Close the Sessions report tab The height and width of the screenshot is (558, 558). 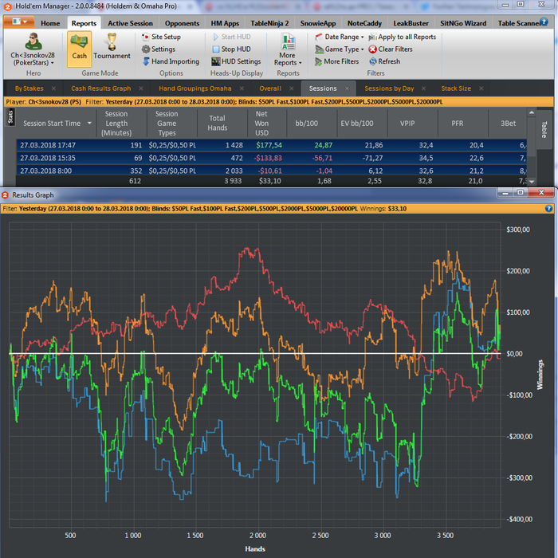point(347,88)
